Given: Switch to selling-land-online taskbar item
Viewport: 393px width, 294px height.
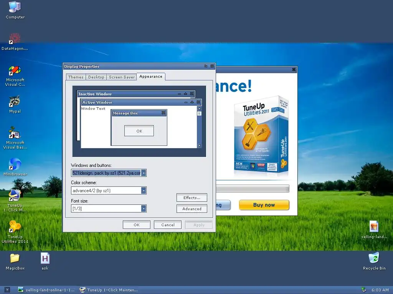Looking at the screenshot, I should coord(46,290).
